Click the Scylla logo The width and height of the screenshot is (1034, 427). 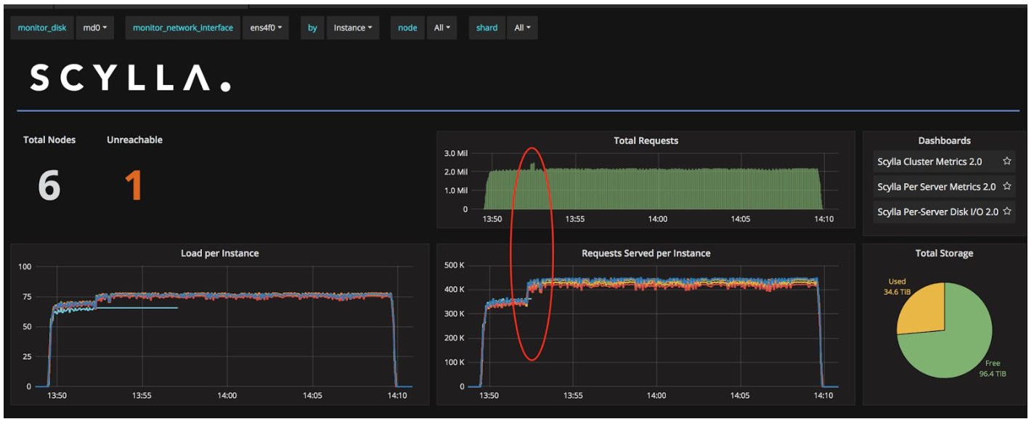point(131,78)
